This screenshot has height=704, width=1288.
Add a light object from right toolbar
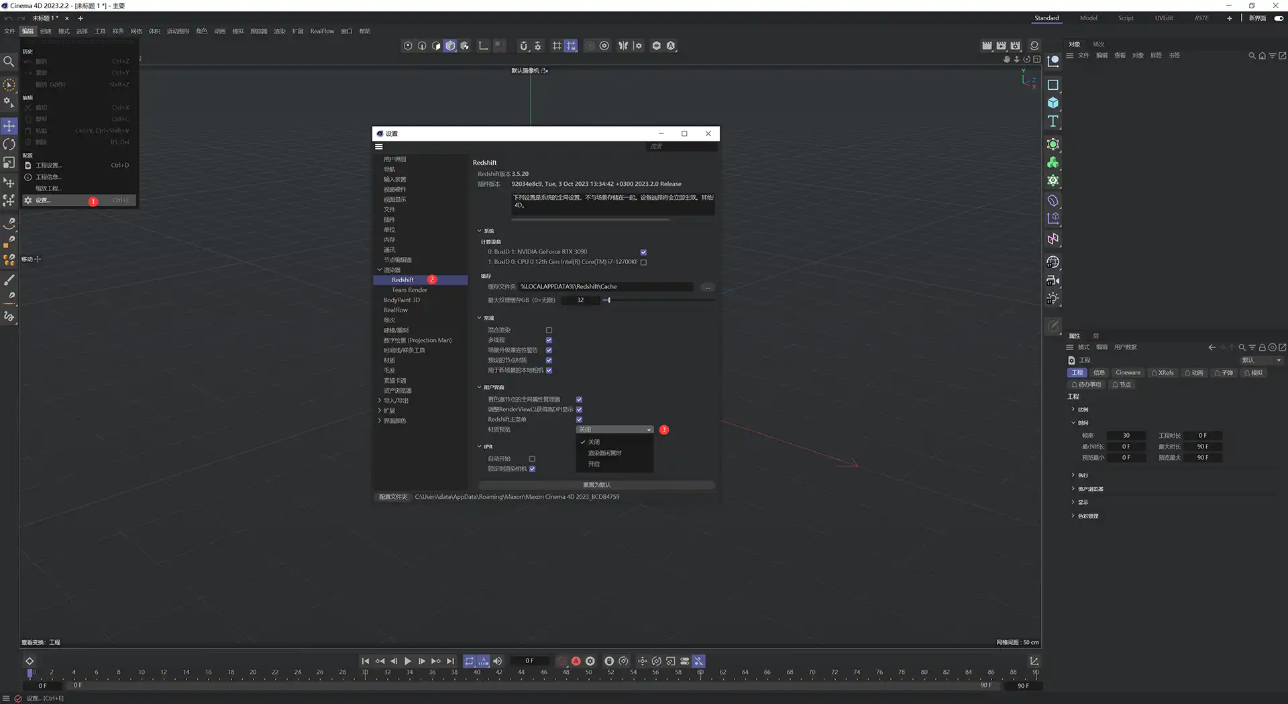(1053, 298)
